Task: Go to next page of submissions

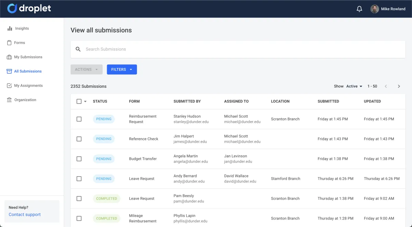Action: [x=399, y=86]
